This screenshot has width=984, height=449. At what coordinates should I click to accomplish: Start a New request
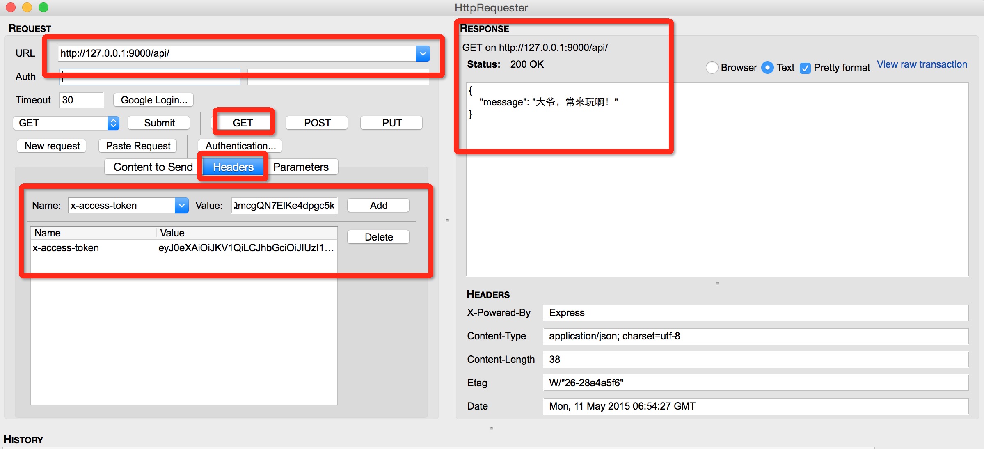pyautogui.click(x=52, y=146)
